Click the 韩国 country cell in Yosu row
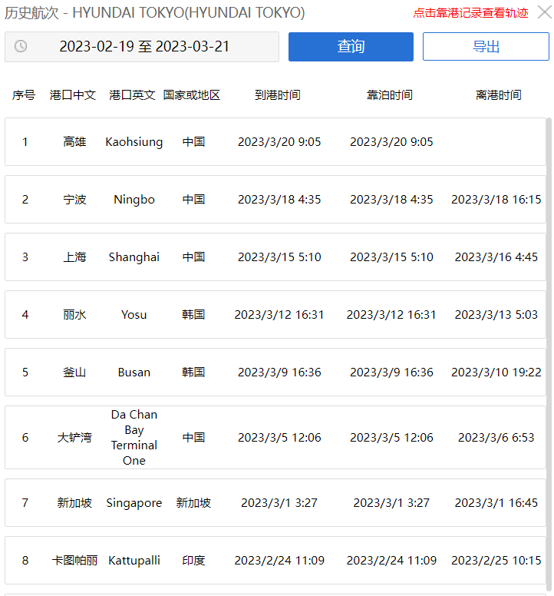Viewport: 554px width, 596px height. [x=193, y=315]
